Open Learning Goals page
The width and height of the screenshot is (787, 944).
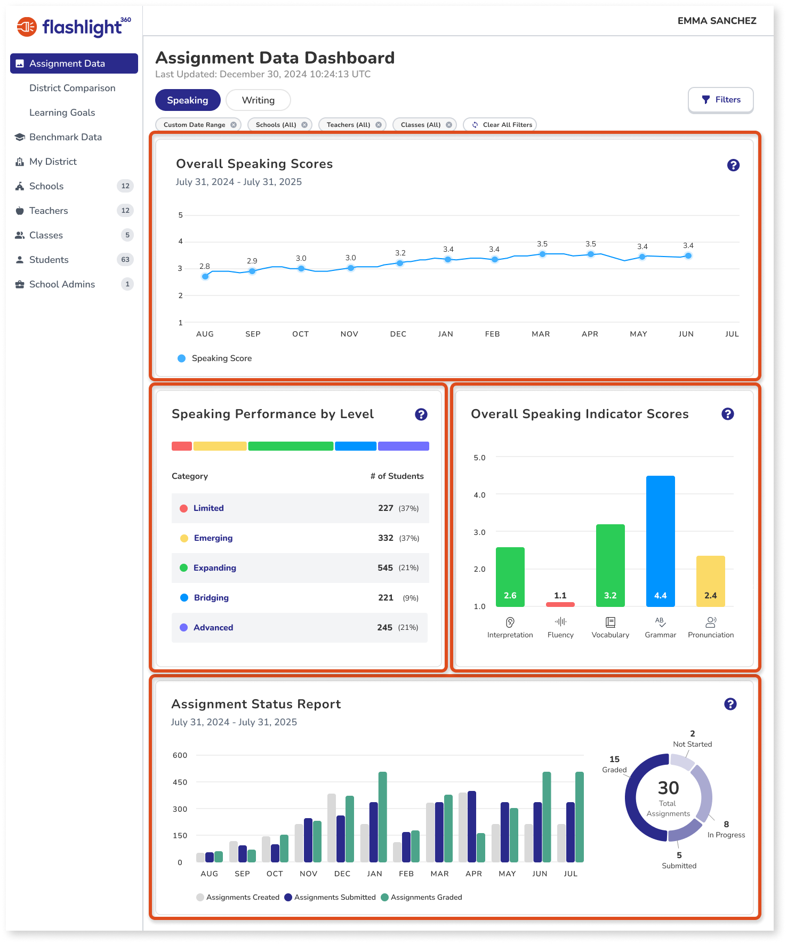click(x=62, y=113)
